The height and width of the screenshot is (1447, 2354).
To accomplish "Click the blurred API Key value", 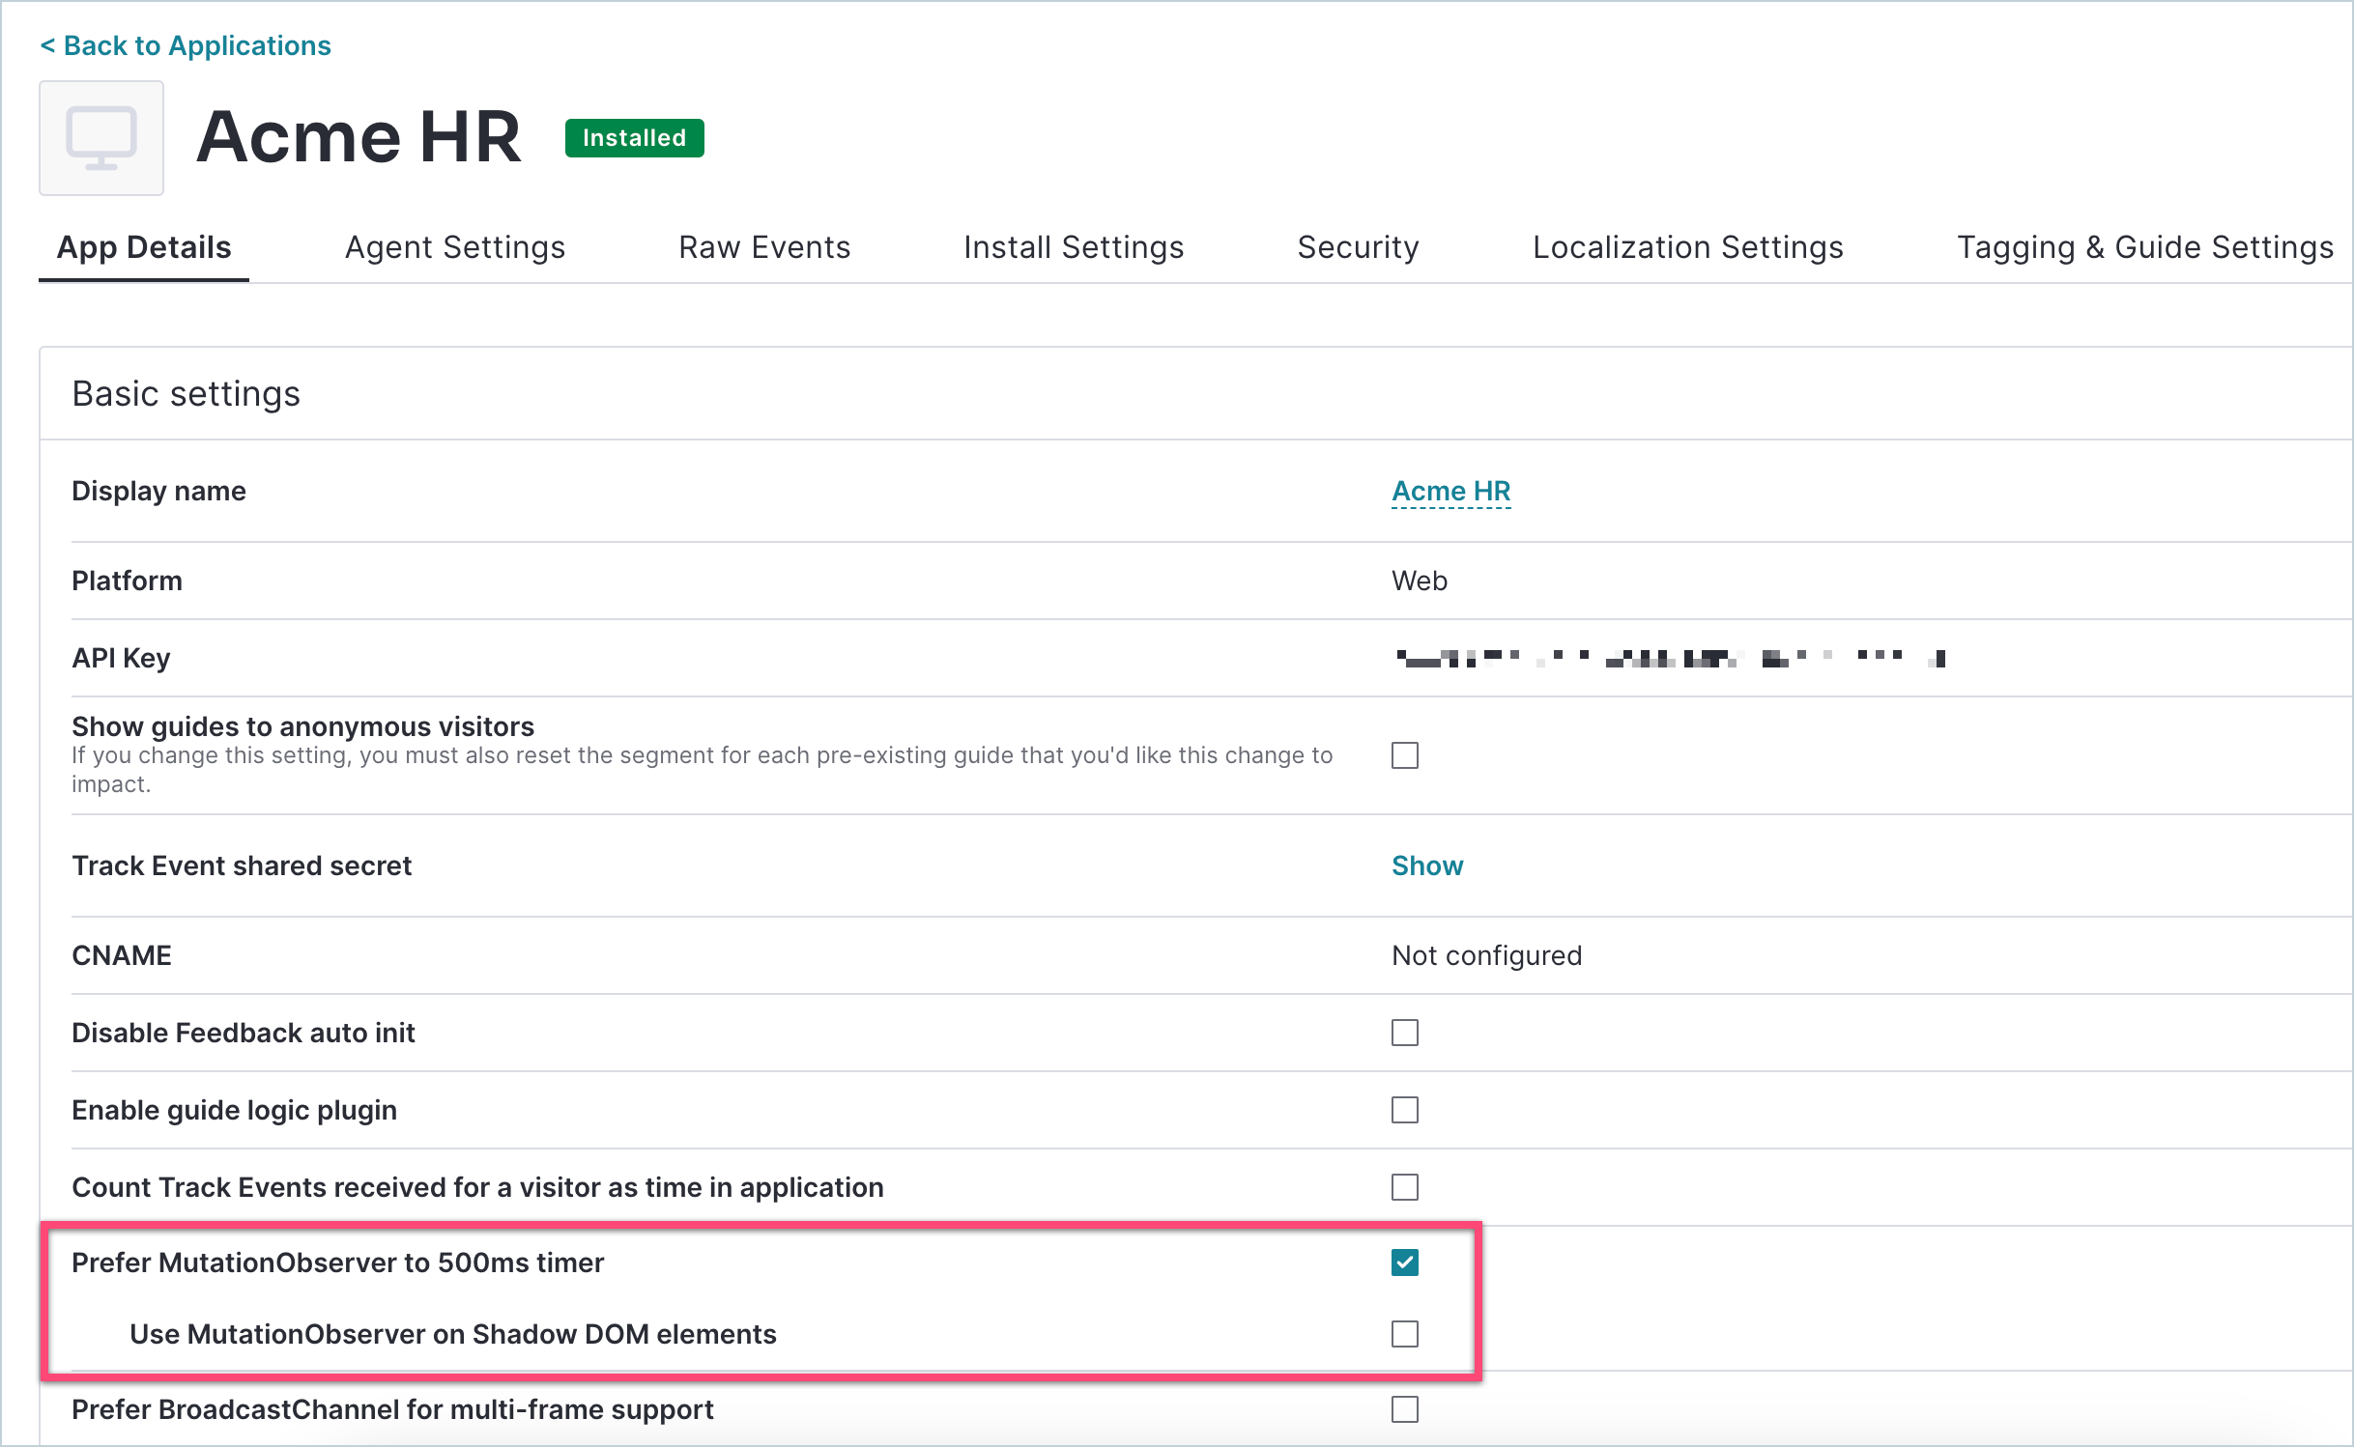I will [1670, 659].
